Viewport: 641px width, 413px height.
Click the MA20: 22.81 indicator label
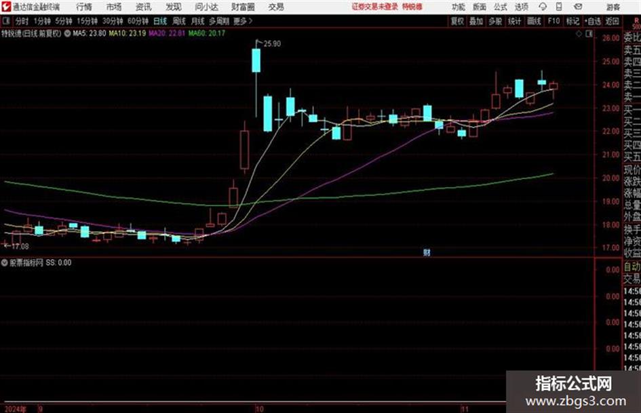pos(167,33)
